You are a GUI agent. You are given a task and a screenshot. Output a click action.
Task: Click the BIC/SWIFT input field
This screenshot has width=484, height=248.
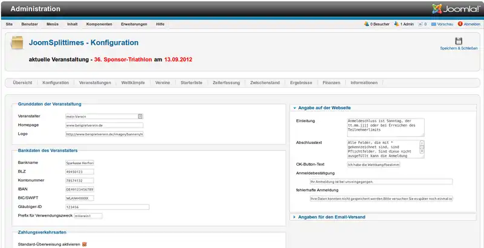pos(80,198)
